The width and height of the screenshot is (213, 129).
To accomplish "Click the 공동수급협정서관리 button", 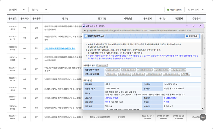I will point(171,74).
